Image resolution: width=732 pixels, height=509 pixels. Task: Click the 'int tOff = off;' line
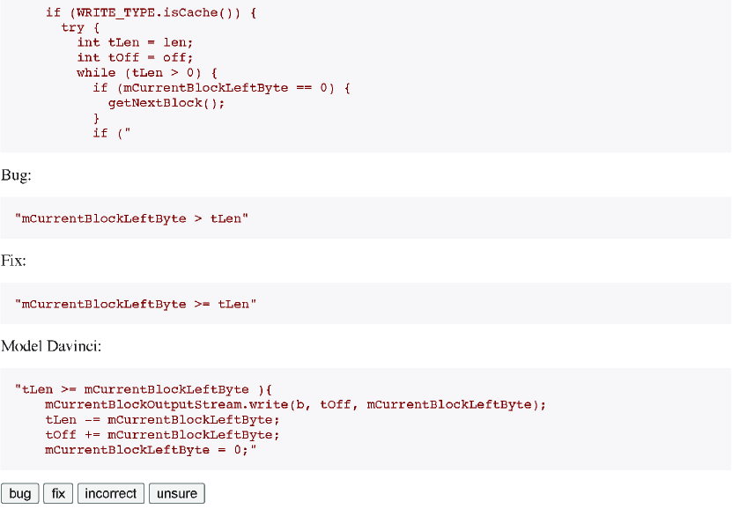tap(135, 57)
